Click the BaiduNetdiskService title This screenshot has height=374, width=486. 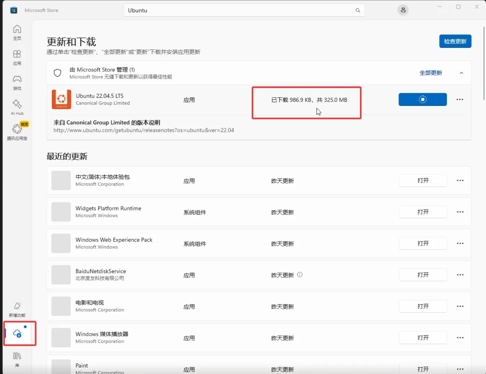pos(101,271)
